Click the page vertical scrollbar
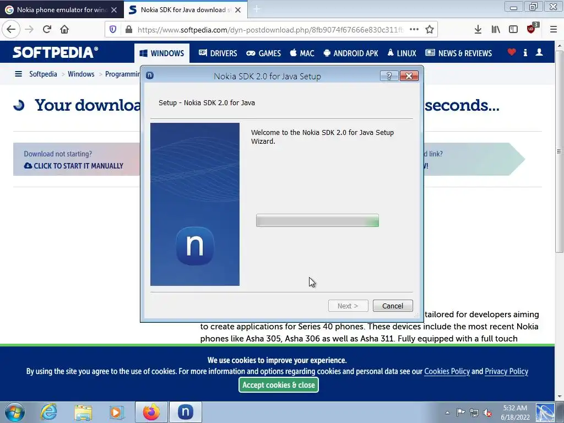564x423 pixels. click(x=560, y=151)
